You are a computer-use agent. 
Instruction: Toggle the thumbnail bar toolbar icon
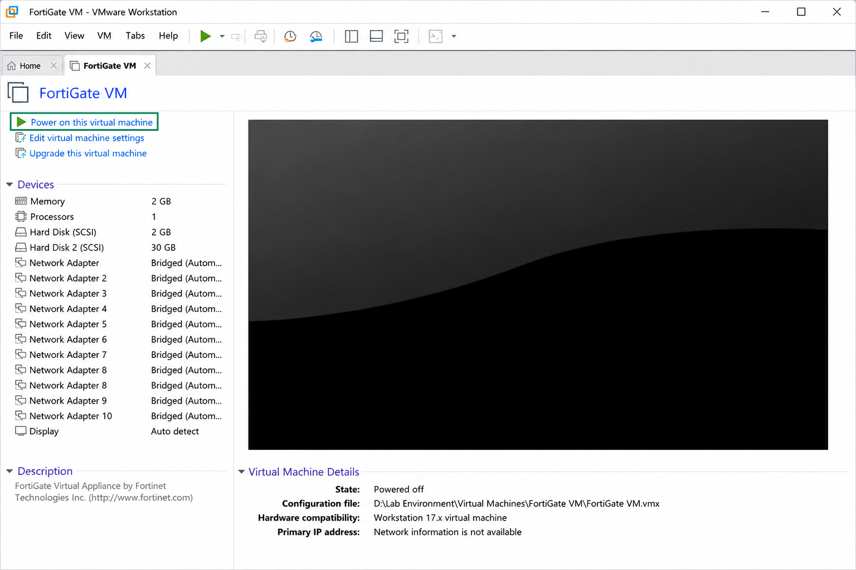[376, 36]
